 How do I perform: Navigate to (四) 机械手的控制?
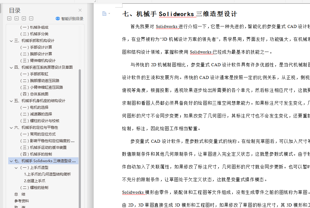[x=36, y=154]
